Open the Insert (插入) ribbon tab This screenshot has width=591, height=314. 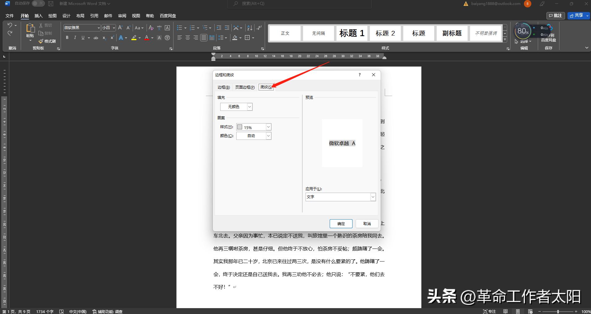[x=38, y=16]
